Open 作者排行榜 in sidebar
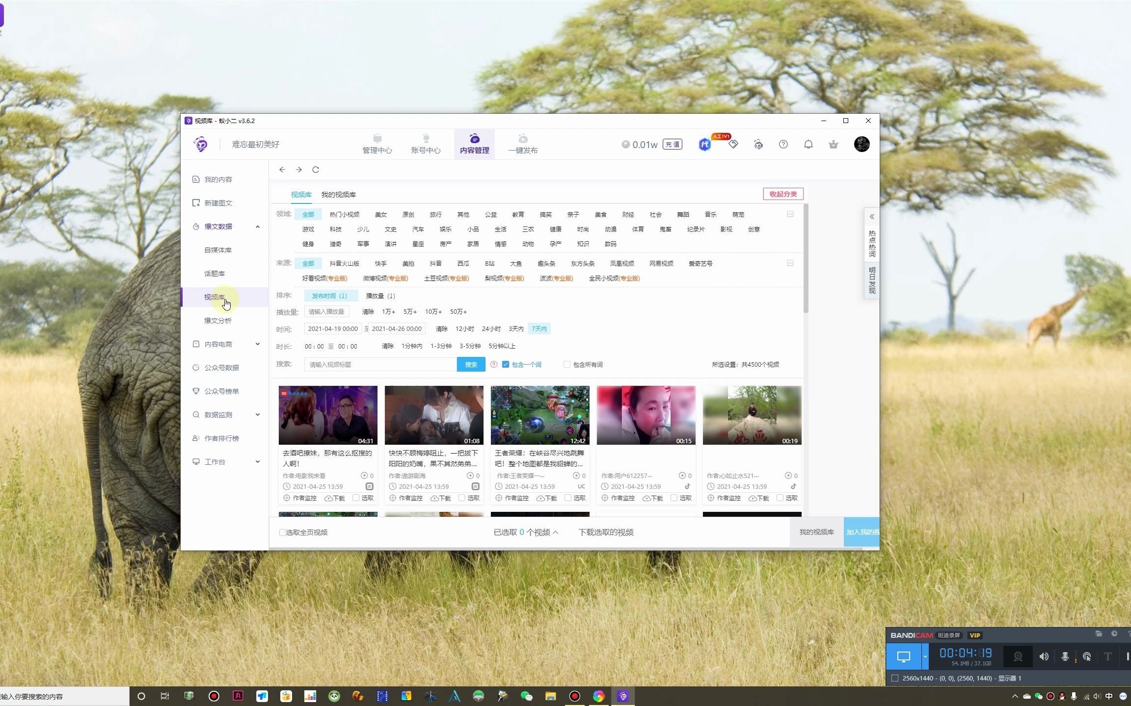This screenshot has width=1131, height=706. (x=221, y=438)
